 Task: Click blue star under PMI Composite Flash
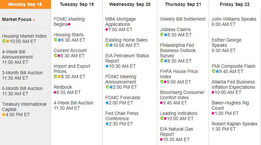pyautogui.click(x=217, y=71)
